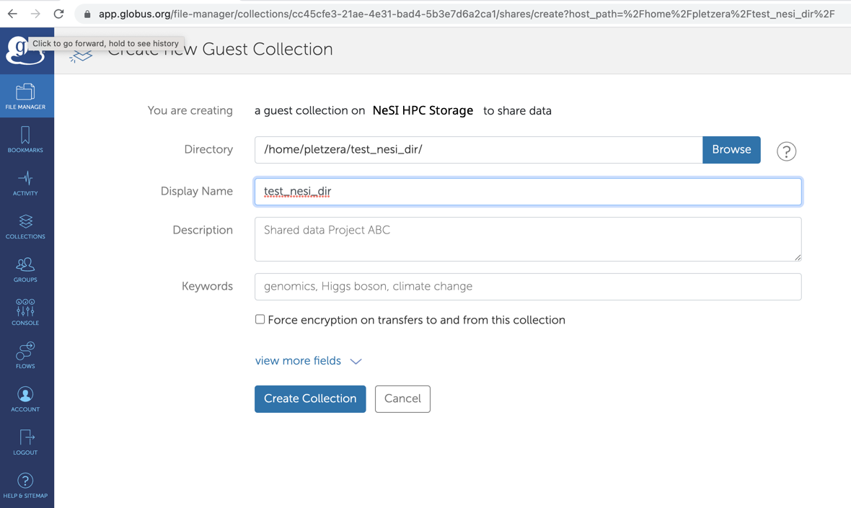This screenshot has width=851, height=508.
Task: Go to Collections in the sidebar
Action: [26, 226]
